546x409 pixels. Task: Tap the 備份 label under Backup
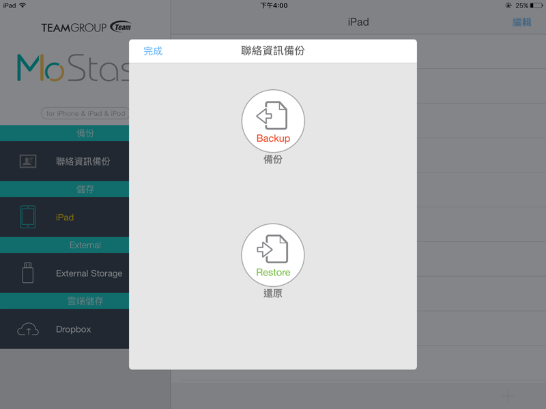pos(272,160)
